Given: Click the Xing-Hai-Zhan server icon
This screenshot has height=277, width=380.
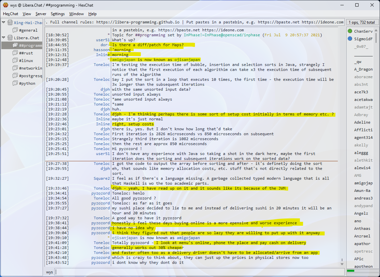Looking at the screenshot, I should [10, 23].
